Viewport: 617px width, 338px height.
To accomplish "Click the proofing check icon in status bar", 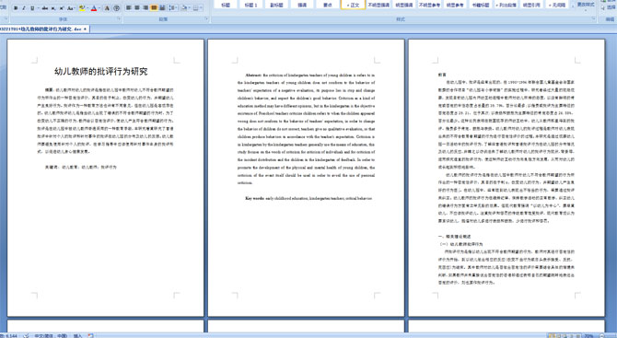I will [26, 335].
